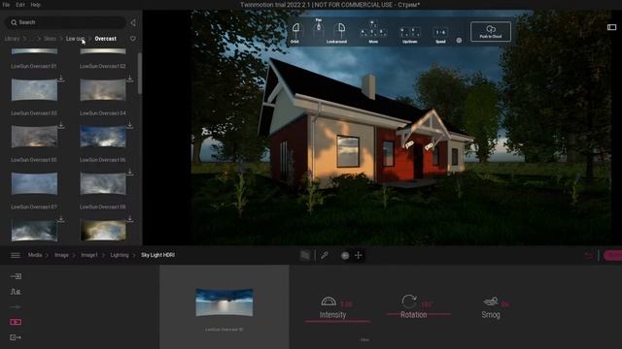
Task: Go to Image breadcrumb in dock
Action: (61, 255)
